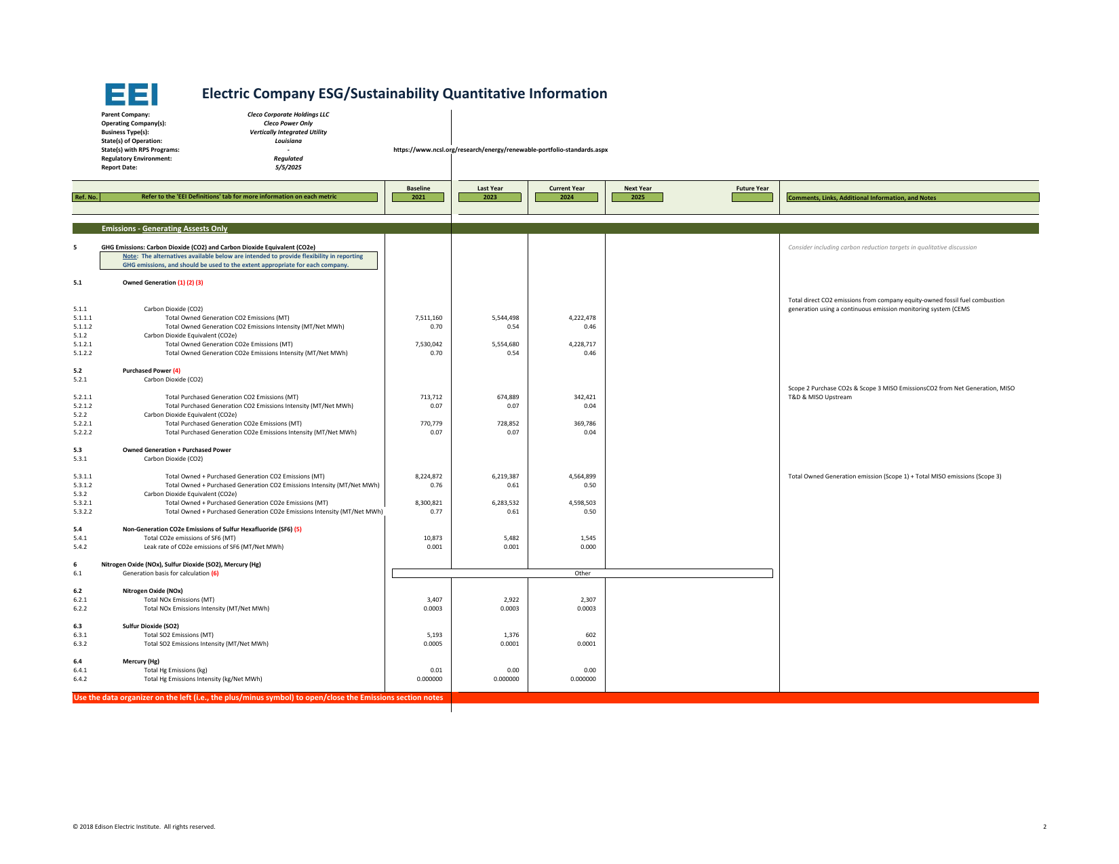Screen dimensions: 1119x864
Task: Select the Next Year 2025 cell
Action: (637, 197)
